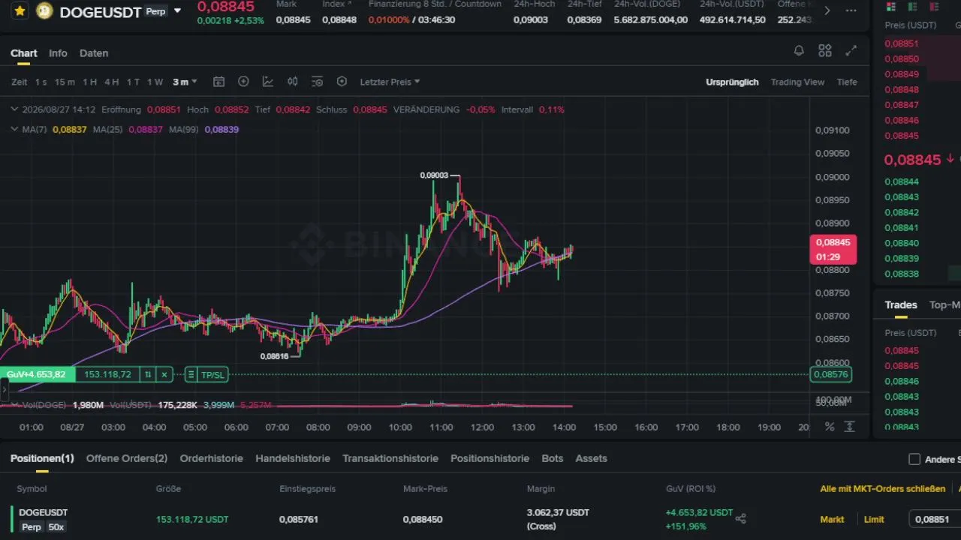Click the TP/SL button on chart line
Screen dimensions: 961x540
pos(212,374)
